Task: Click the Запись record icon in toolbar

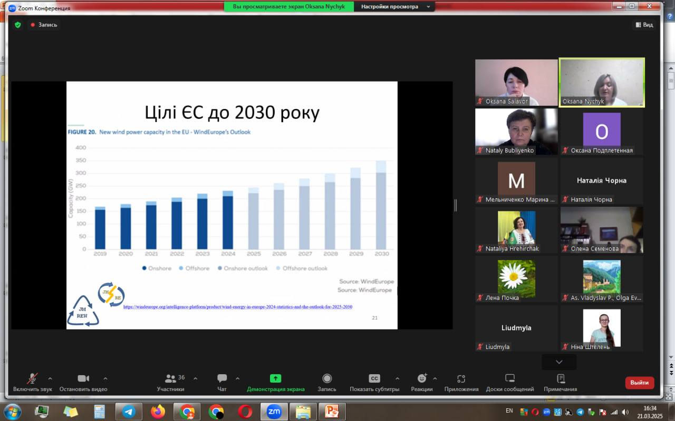Action: click(x=327, y=383)
